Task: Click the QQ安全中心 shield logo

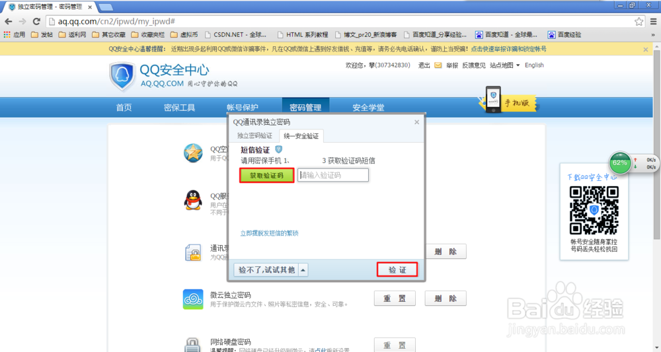Action: click(122, 76)
